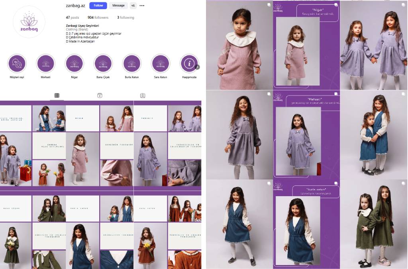Viewport: 408px width, 269px height.
Task: Switch to the posts grid tab
Action: [x=57, y=96]
